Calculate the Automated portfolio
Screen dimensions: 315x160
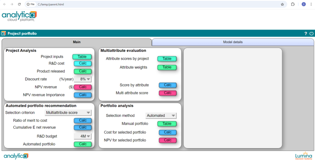click(x=83, y=144)
